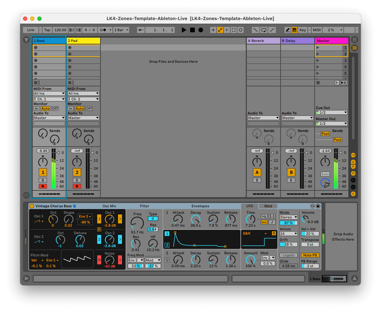Toggle Mixer section M button
Image resolution: width=381 pixels, height=312 pixels.
point(353,173)
